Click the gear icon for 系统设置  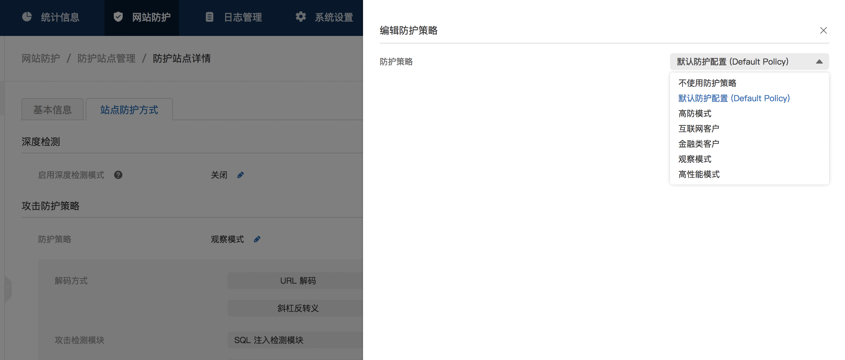point(301,17)
